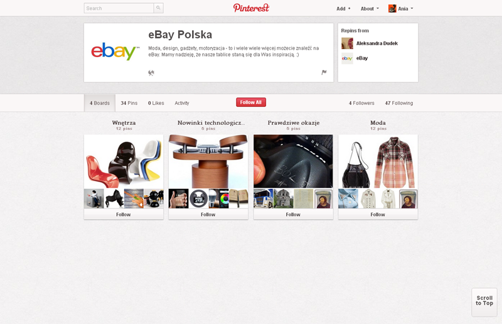502x324 pixels.
Task: Switch to the Activity tab
Action: pos(182,103)
